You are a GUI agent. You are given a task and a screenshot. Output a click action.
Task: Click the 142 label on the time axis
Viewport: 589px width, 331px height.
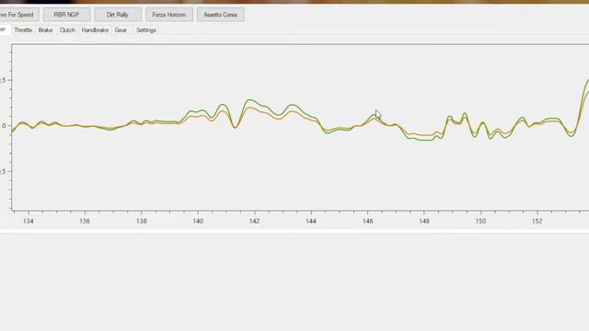pos(254,221)
